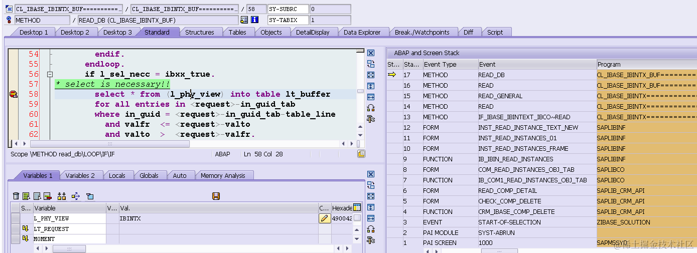Click exchange tool icon beside variables panel
This screenshot has height=253, width=697.
(371, 185)
